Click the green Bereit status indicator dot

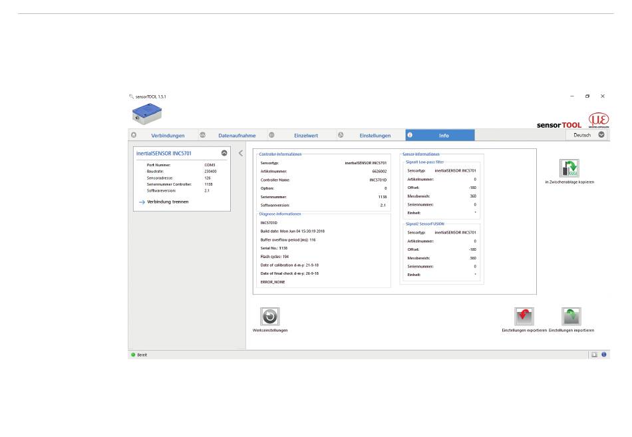point(133,355)
